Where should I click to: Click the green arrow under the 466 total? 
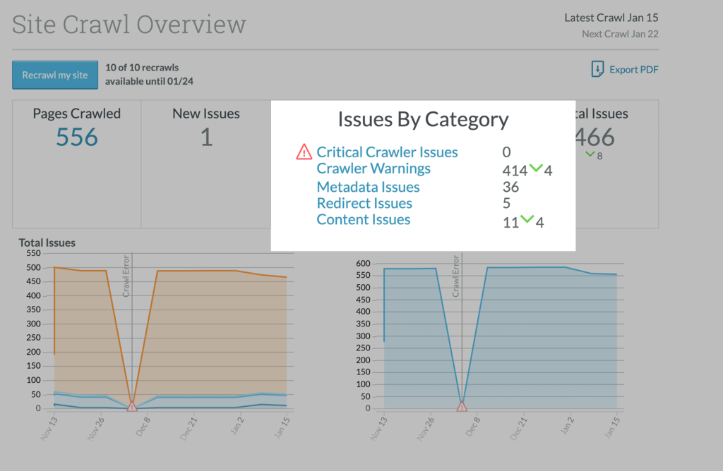click(591, 155)
